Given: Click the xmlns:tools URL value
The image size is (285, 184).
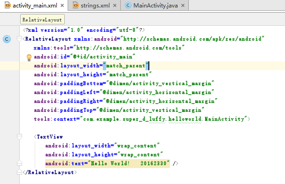Looking at the screenshot, I should [129, 48].
